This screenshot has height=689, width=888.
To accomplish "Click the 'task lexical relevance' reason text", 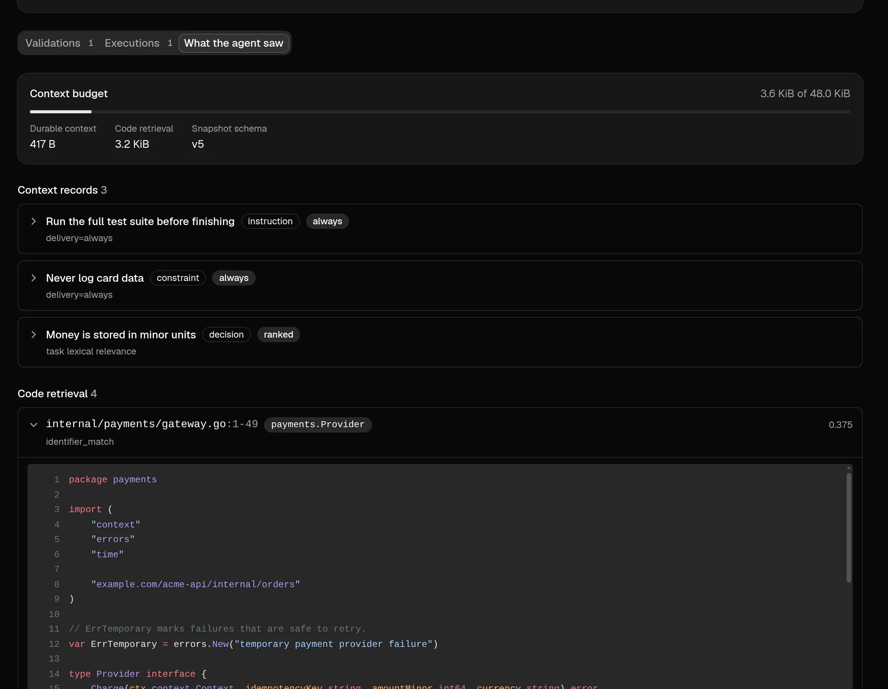I will (x=91, y=351).
